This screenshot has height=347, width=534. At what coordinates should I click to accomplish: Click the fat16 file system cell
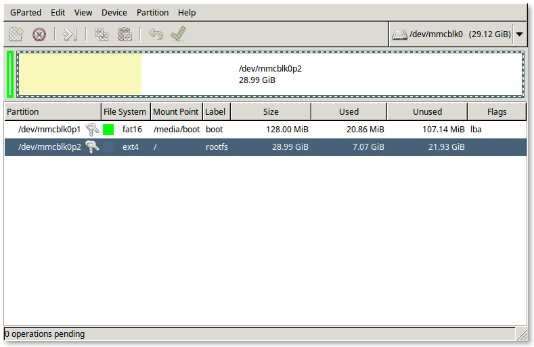[132, 130]
